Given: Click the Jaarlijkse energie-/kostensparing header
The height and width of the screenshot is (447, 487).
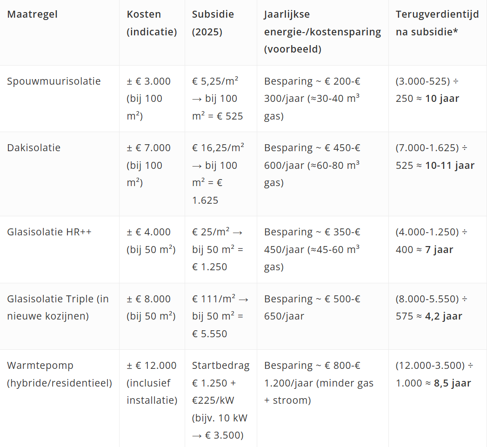Looking at the screenshot, I should click(x=322, y=32).
